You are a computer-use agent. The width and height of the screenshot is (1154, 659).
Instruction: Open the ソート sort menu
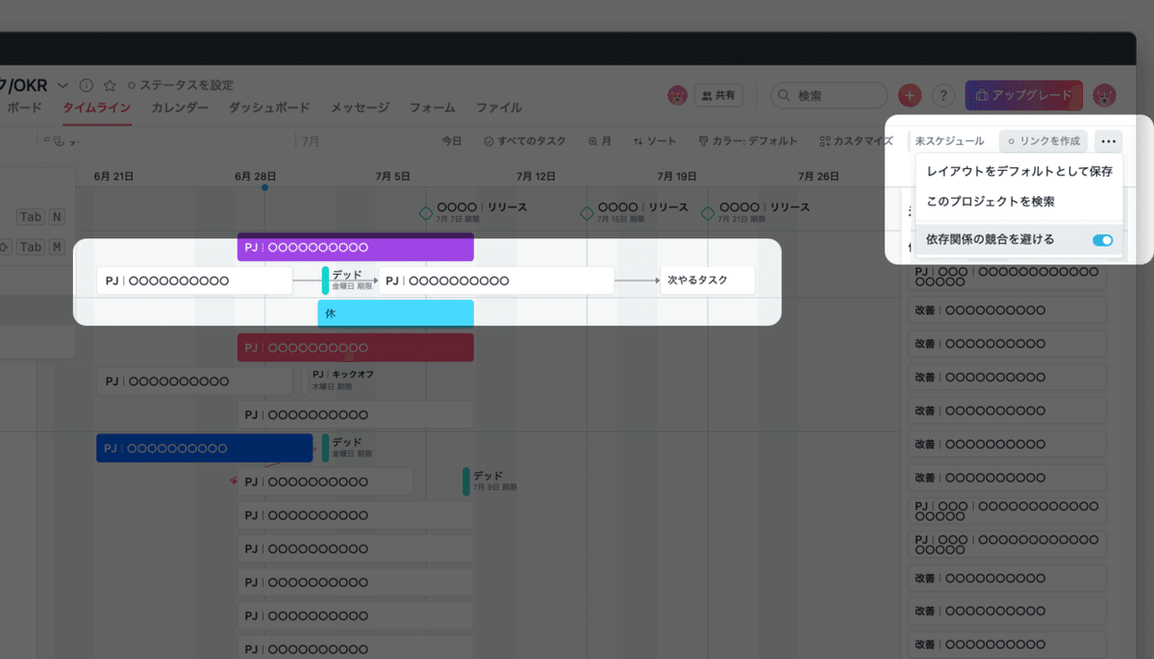655,141
